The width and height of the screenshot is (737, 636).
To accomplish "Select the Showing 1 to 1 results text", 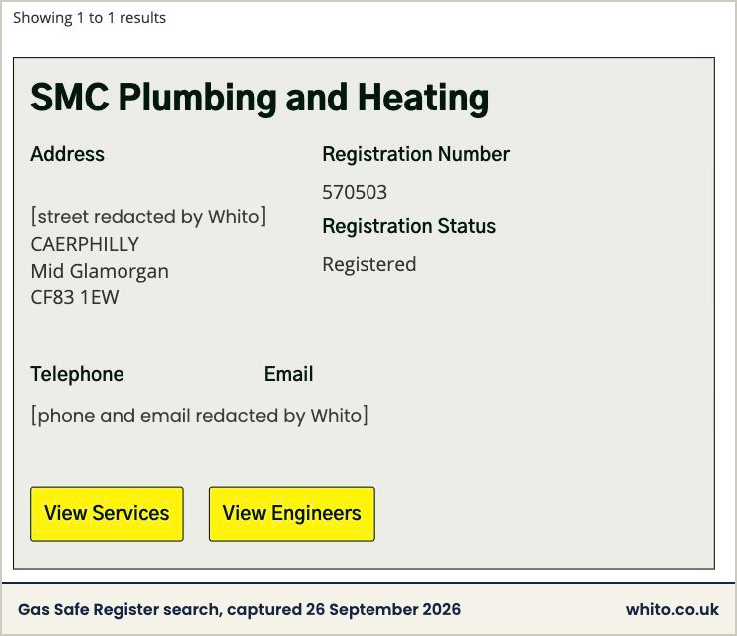I will coord(90,18).
